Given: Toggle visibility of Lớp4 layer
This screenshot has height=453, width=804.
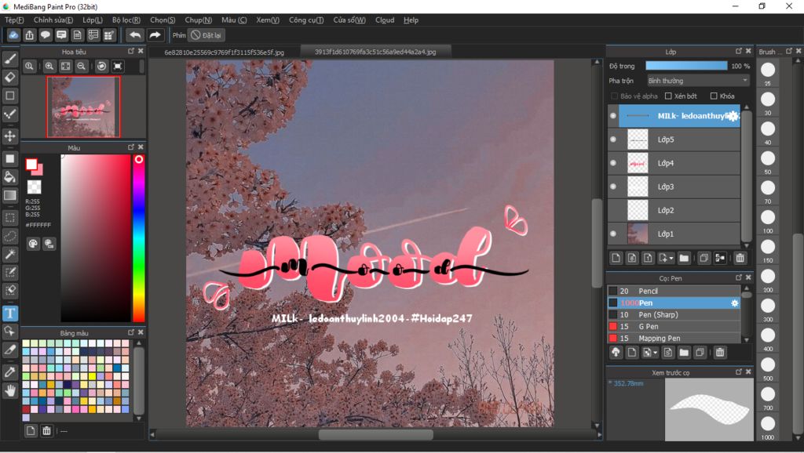Looking at the screenshot, I should [612, 163].
